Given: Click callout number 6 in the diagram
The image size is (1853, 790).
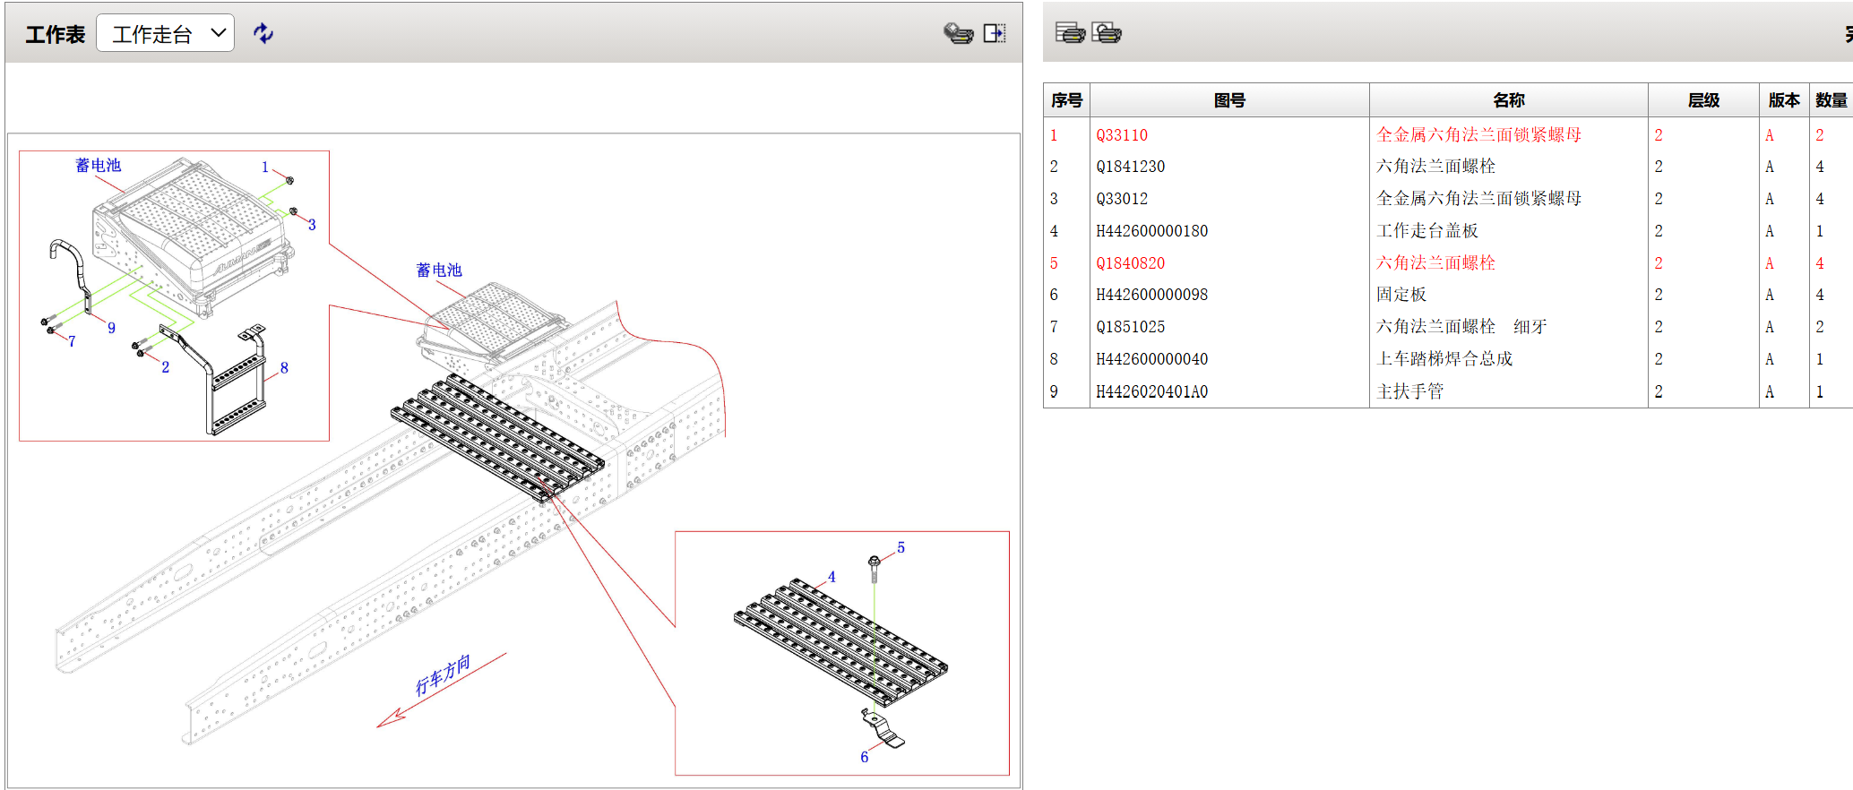Looking at the screenshot, I should tap(864, 757).
